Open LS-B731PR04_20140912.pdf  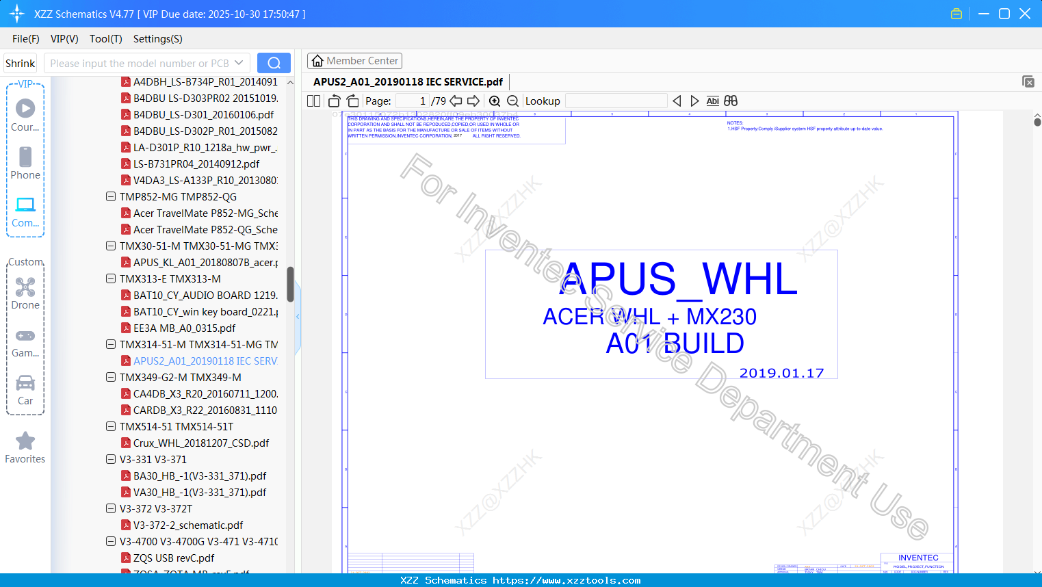click(190, 164)
